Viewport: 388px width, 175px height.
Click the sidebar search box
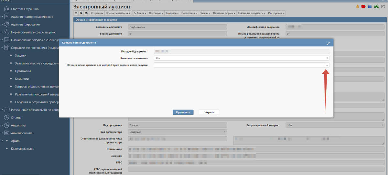pyautogui.click(x=34, y=1)
